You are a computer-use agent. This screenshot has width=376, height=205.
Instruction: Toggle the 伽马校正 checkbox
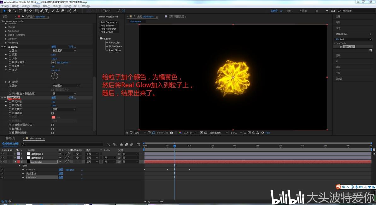(x=52, y=129)
